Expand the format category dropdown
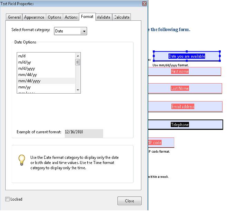 tap(83, 31)
